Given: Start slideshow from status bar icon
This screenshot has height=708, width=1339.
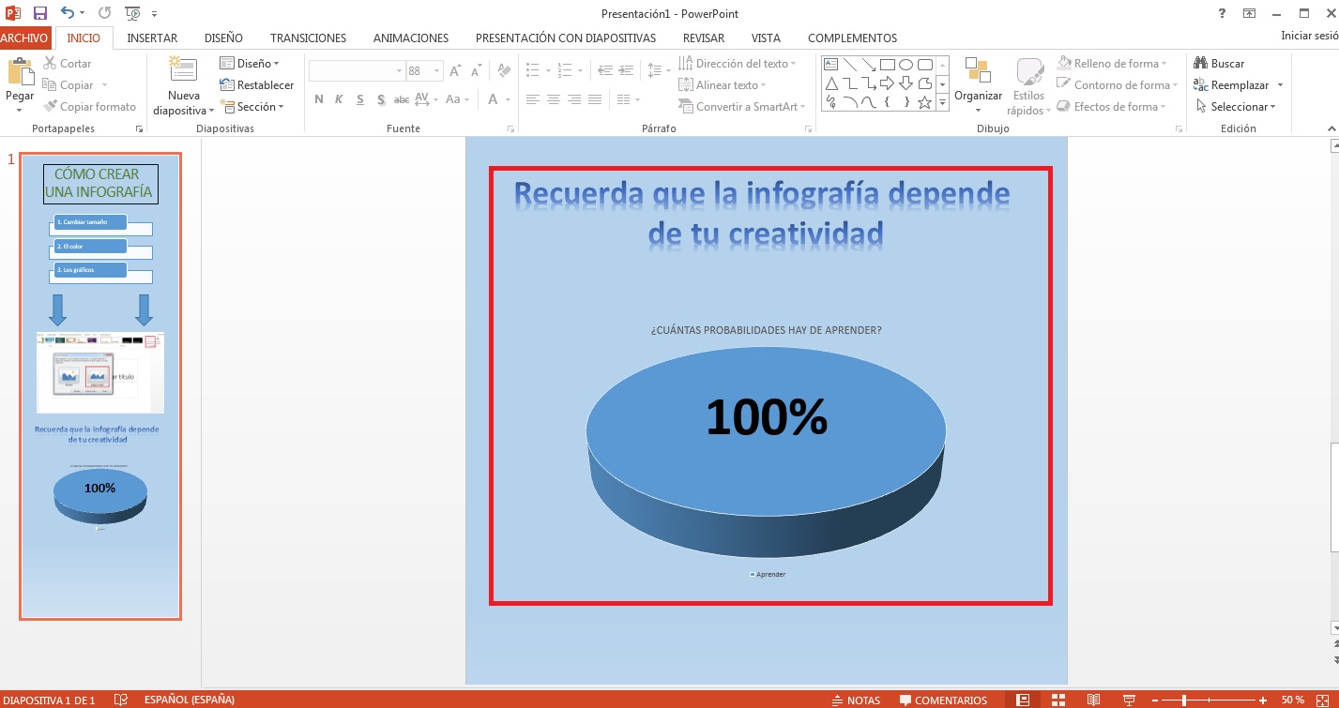Looking at the screenshot, I should (x=1129, y=700).
